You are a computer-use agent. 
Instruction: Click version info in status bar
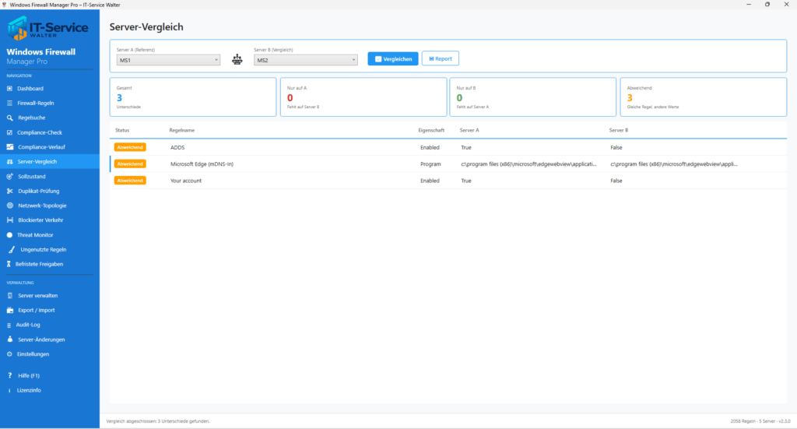[x=760, y=421]
